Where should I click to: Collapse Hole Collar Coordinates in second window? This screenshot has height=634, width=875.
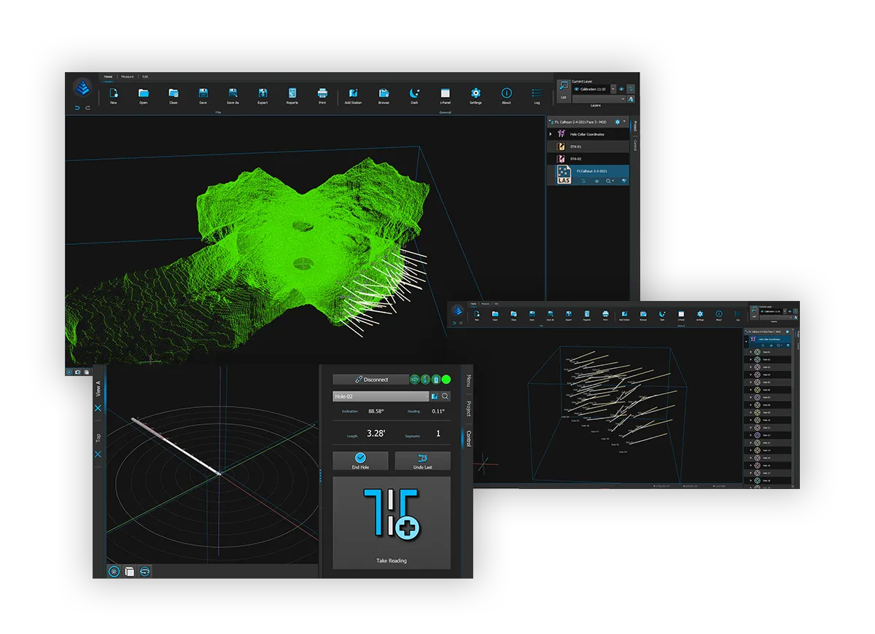(747, 342)
